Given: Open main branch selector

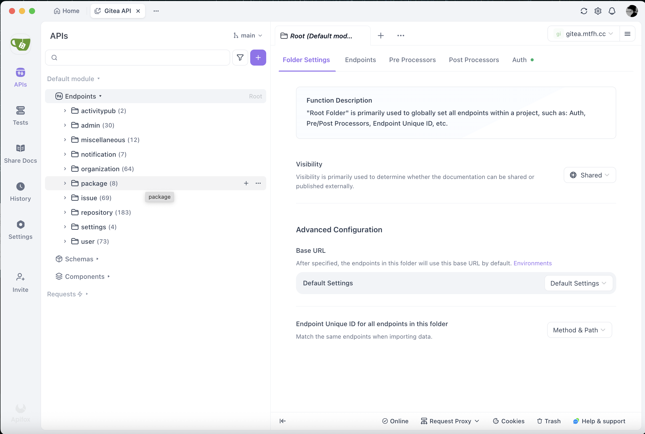Looking at the screenshot, I should (248, 36).
